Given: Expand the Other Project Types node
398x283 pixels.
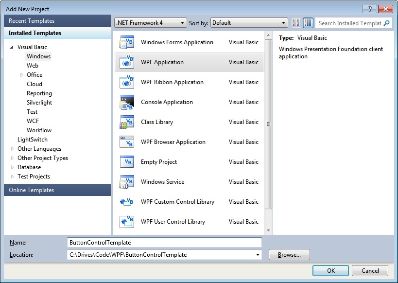Looking at the screenshot, I should (12, 158).
